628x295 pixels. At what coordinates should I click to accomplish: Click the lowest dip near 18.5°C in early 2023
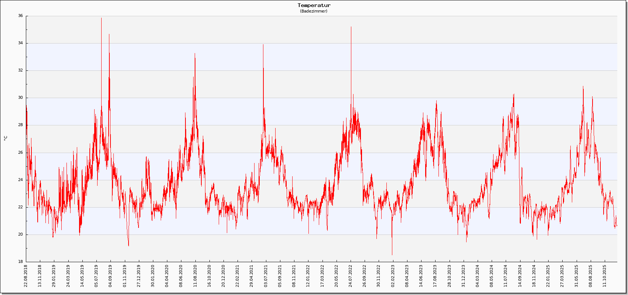pyautogui.click(x=392, y=254)
